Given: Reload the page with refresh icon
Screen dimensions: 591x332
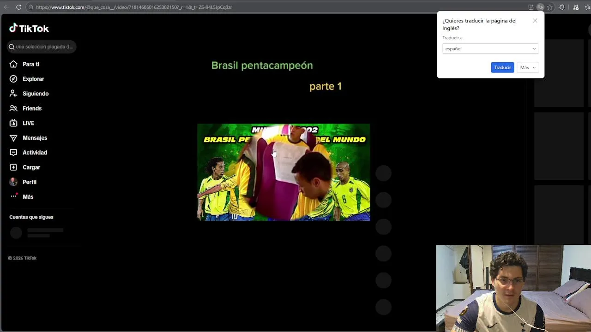Looking at the screenshot, I should coord(18,7).
